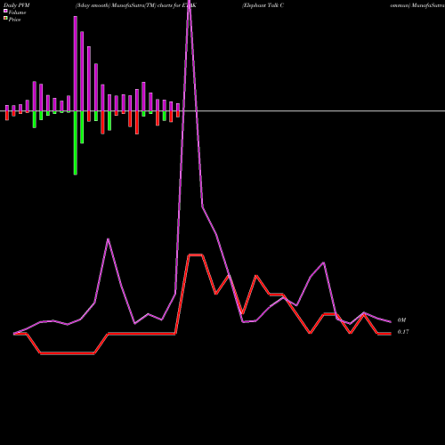Click the '0.17' price end value label
The height and width of the screenshot is (445, 445).
click(403, 332)
